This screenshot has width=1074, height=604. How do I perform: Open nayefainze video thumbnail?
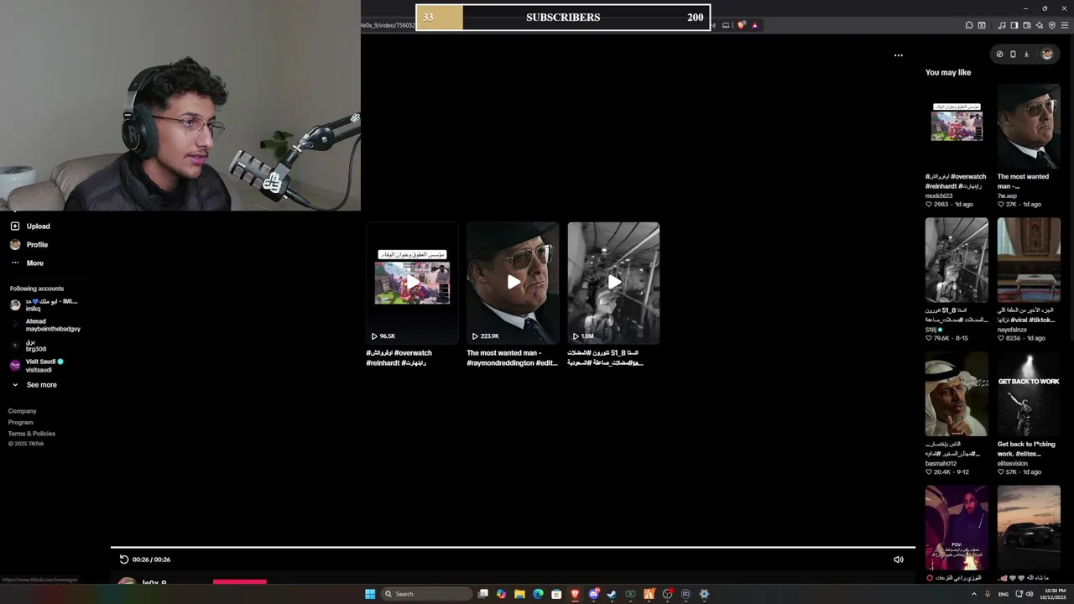click(1029, 260)
